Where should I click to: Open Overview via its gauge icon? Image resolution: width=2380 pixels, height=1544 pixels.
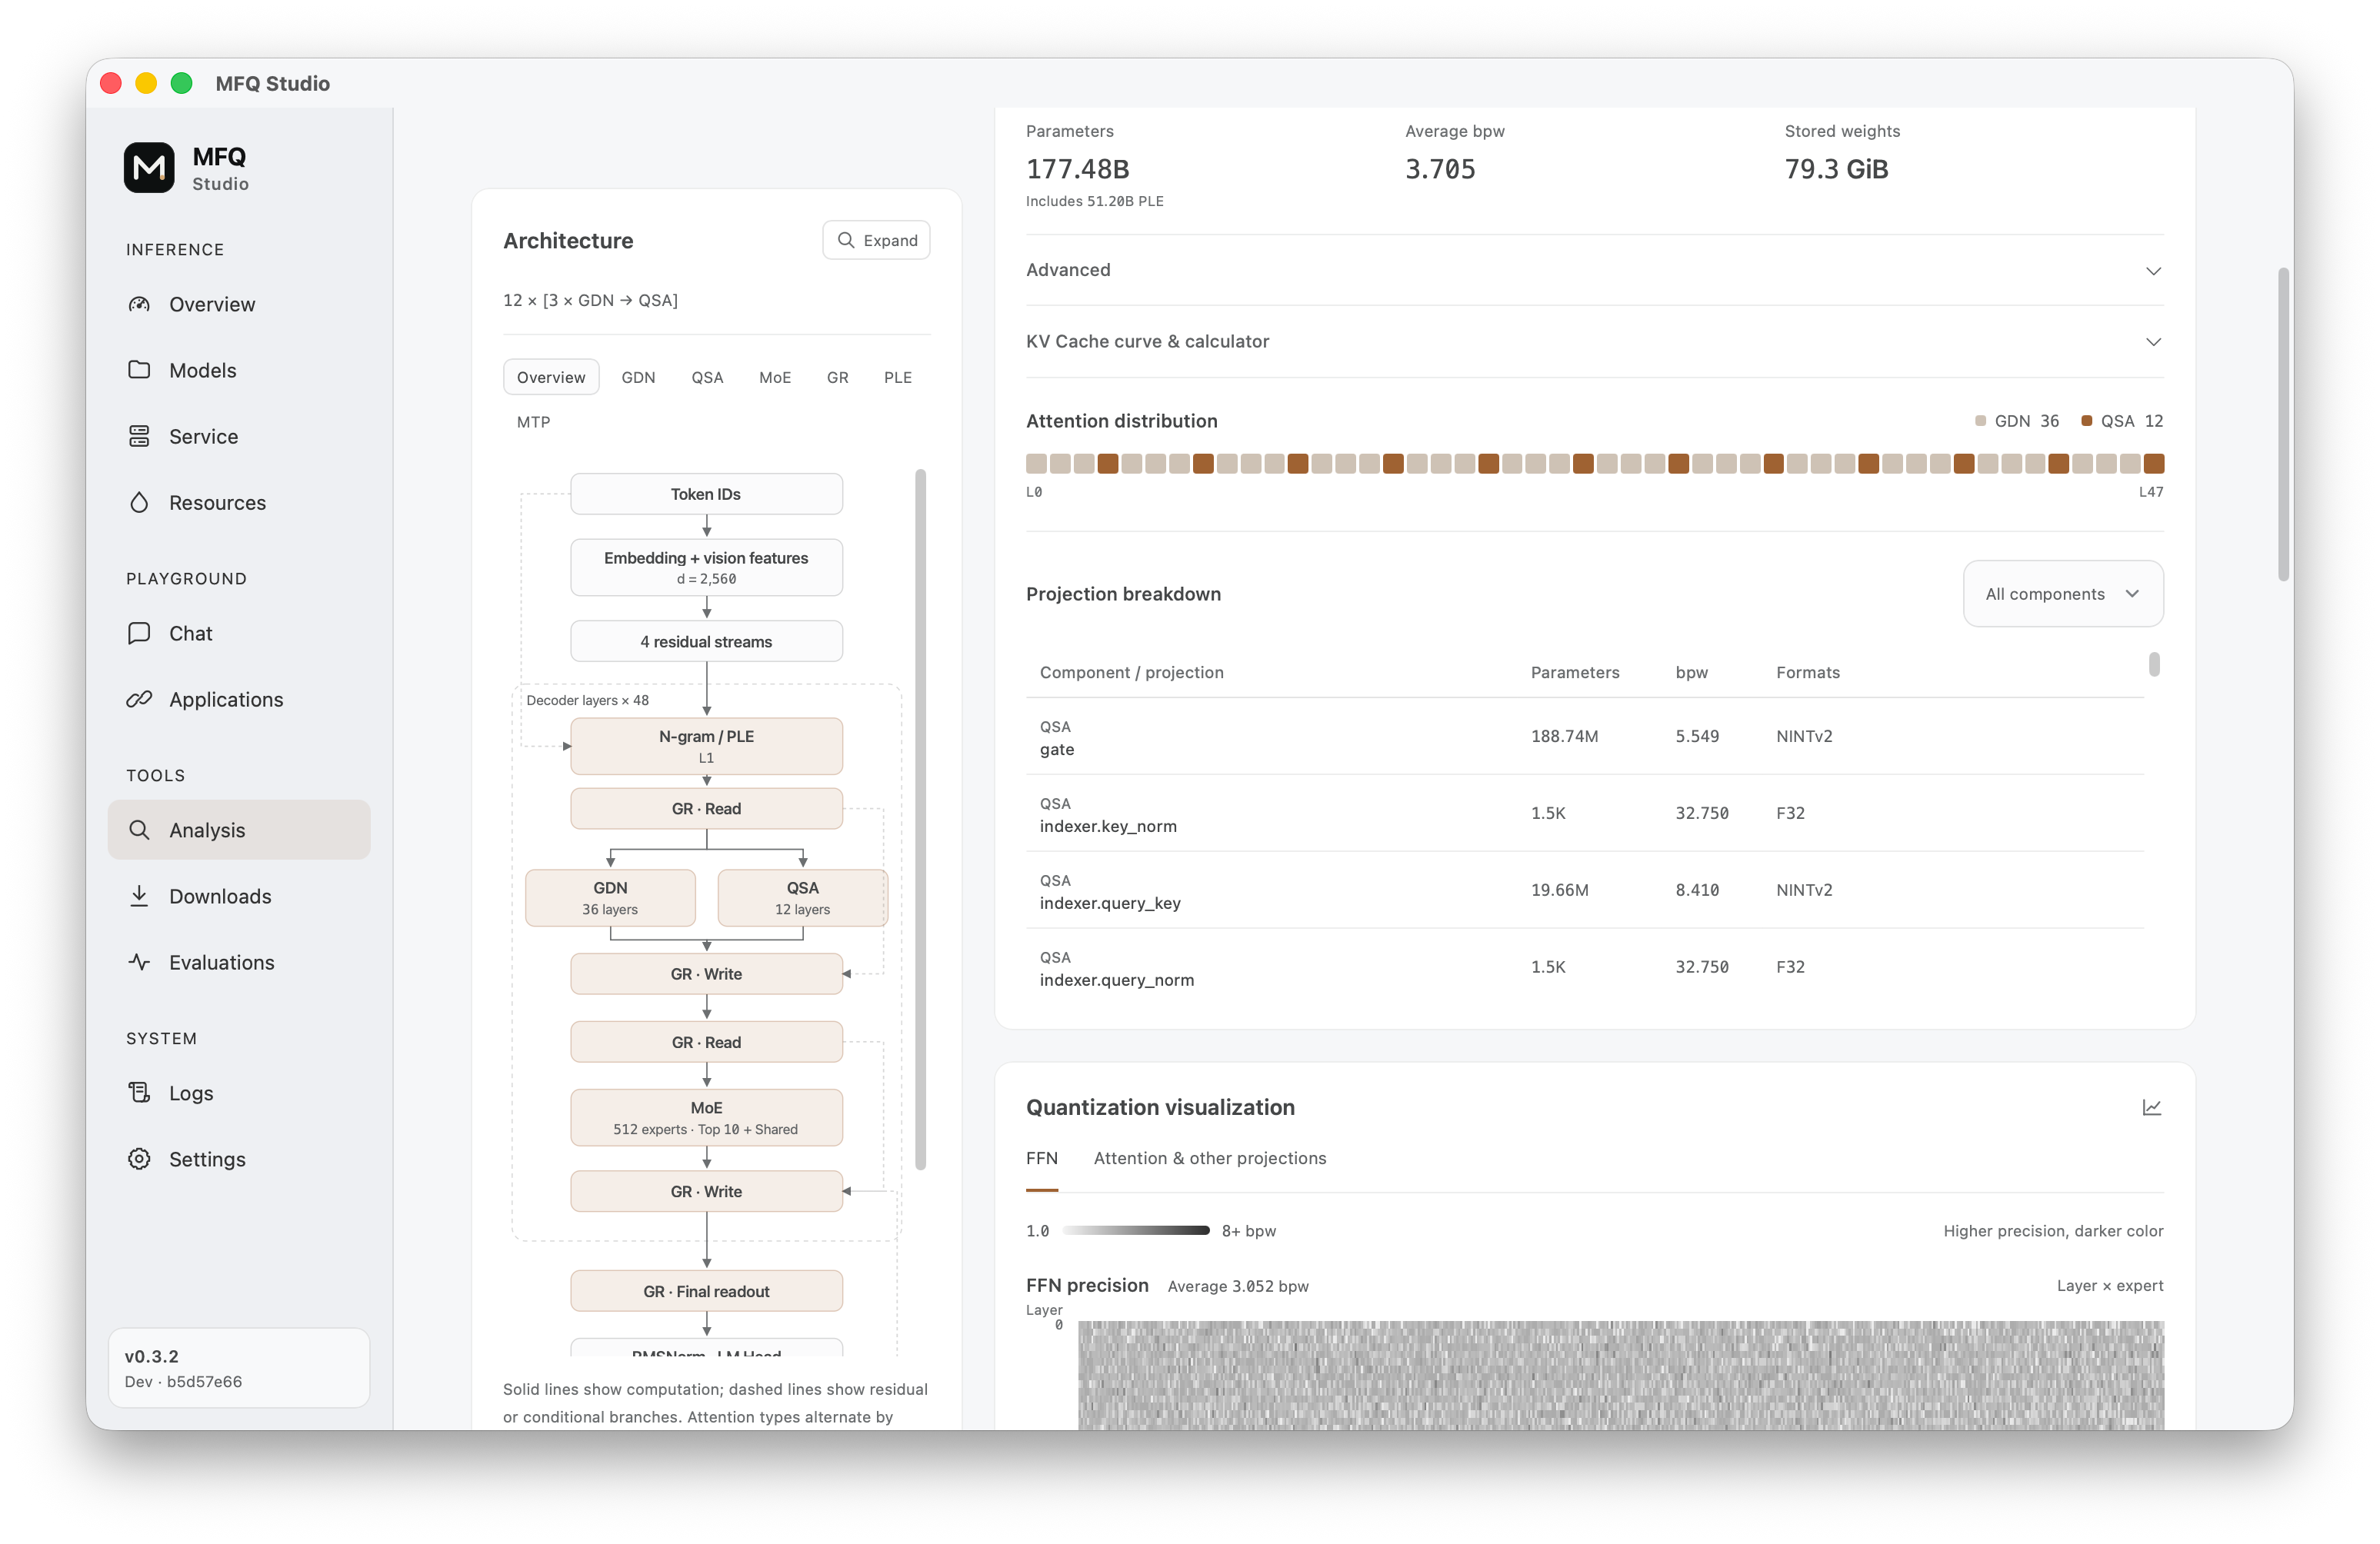139,304
